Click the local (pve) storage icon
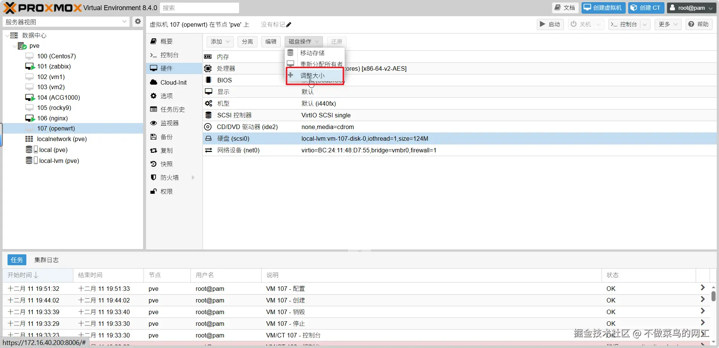Image resolution: width=719 pixels, height=348 pixels. pyautogui.click(x=32, y=150)
